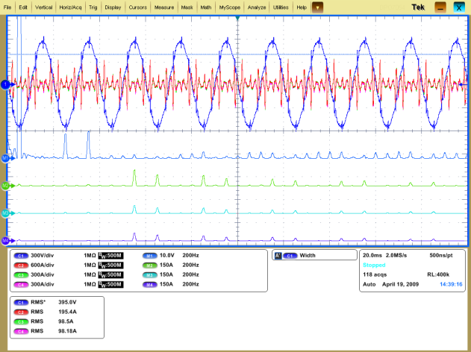Select the C4 badge at 300A/div
The width and height of the screenshot is (471, 352).
[21, 284]
